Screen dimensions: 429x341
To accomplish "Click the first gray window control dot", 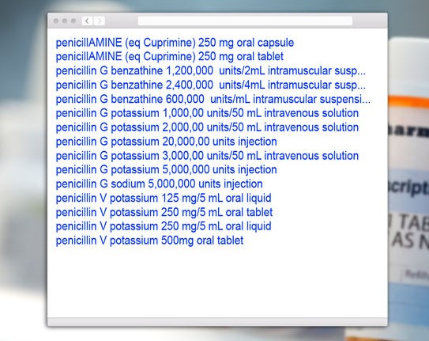I will (x=56, y=21).
